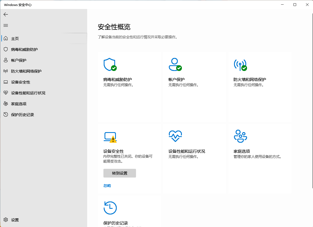Viewport: 313px width, 227px height.
Task: Open 保护历史记录 from the sidebar
Action: 44,115
